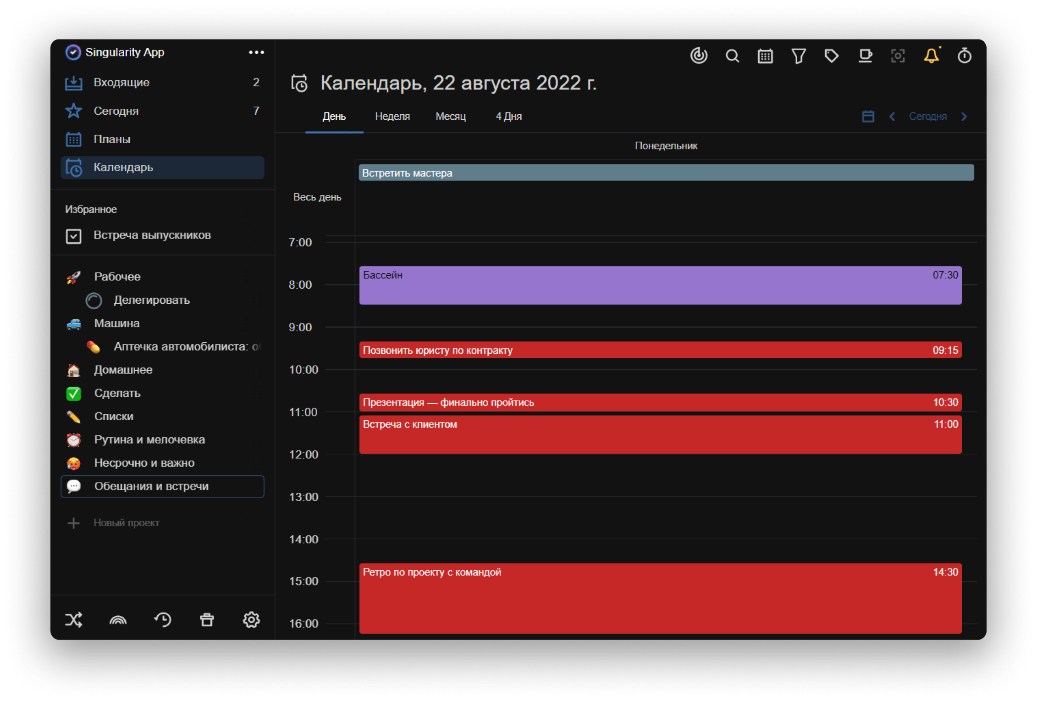
Task: Click the shuffle icon in bottom bar
Action: (x=73, y=620)
